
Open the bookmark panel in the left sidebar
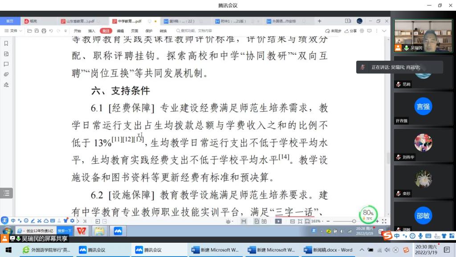click(x=6, y=43)
